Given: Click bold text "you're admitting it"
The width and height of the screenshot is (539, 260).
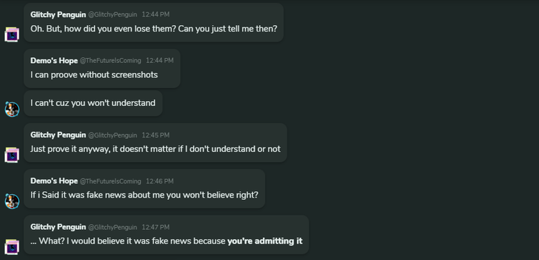Looking at the screenshot, I should 264,241.
